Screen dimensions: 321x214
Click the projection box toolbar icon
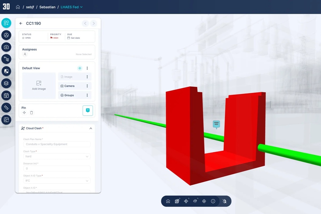pyautogui.click(x=195, y=201)
